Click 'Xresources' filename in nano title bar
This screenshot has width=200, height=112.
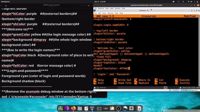pos(149,16)
